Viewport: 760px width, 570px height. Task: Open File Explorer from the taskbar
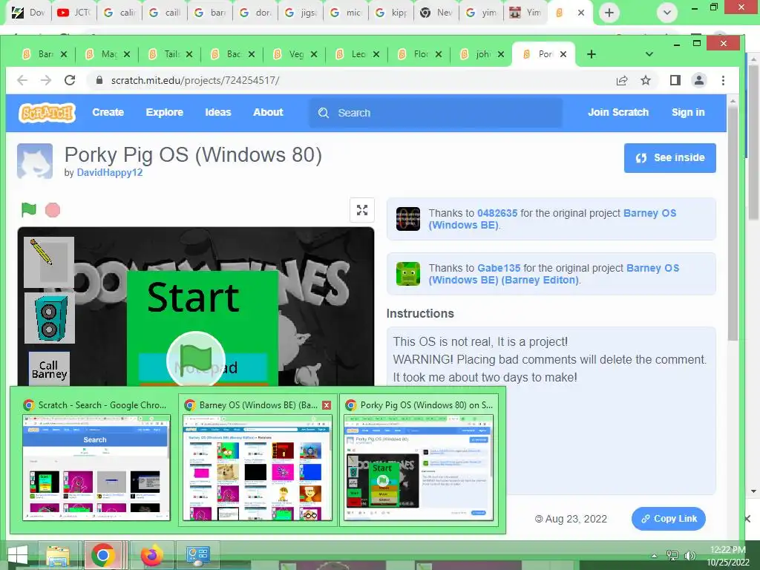pyautogui.click(x=58, y=555)
